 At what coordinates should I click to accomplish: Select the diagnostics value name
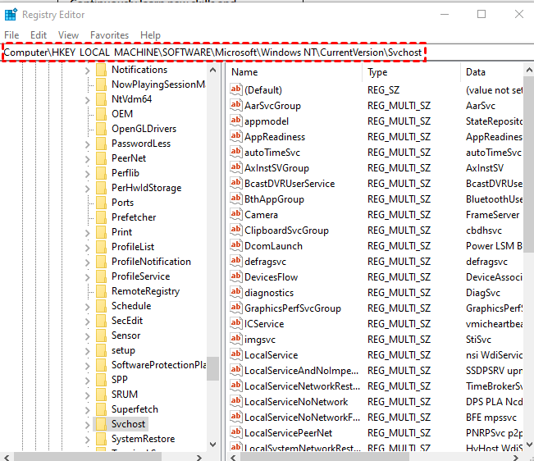point(269,293)
